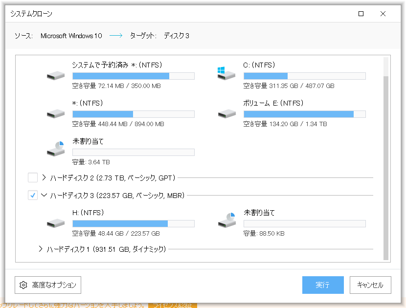406x308 pixels.
Task: Click the ライセンス認証 link at the bottom
Action: pos(174,303)
